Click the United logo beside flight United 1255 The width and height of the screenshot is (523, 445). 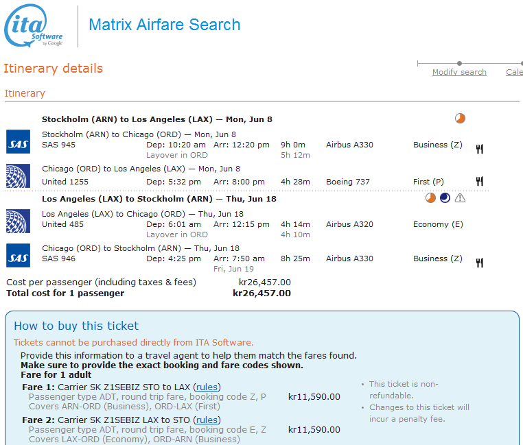point(18,176)
